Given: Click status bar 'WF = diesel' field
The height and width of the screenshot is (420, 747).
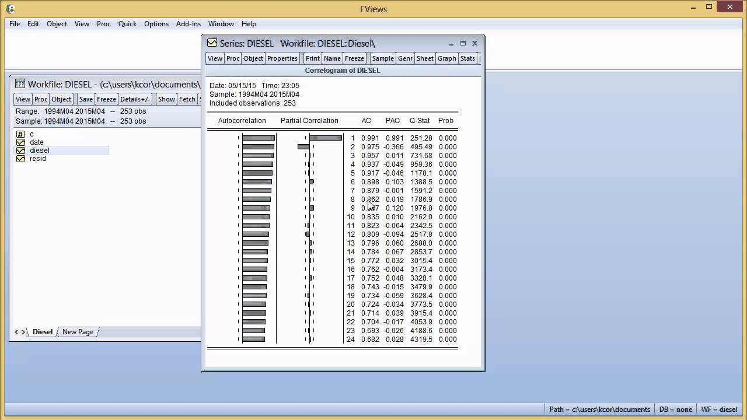Looking at the screenshot, I should [720, 409].
